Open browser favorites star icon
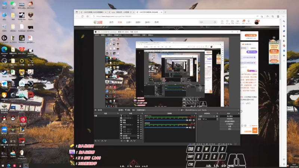This screenshot has width=299, height=168. (268, 16)
